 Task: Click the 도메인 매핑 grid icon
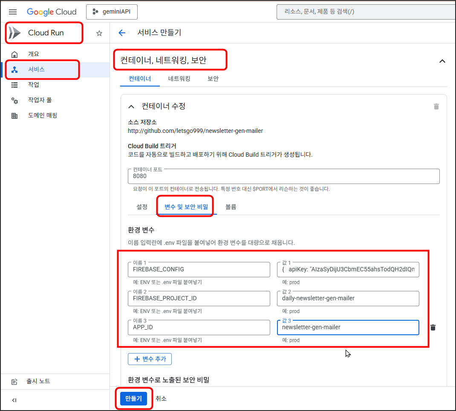tap(14, 116)
